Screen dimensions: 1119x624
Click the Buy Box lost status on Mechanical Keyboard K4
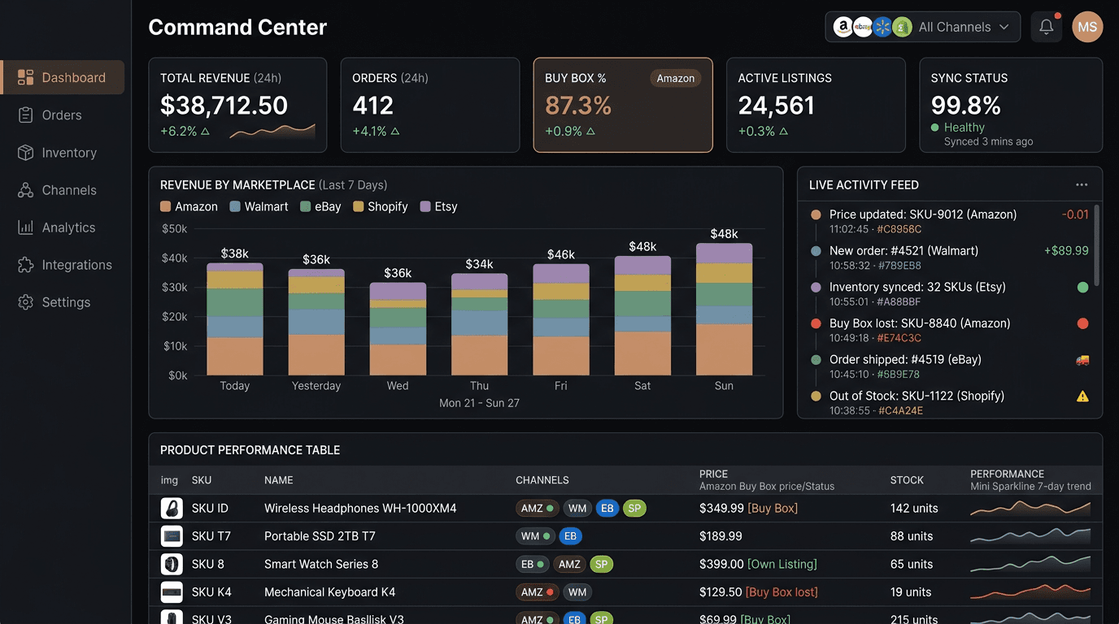pos(782,591)
